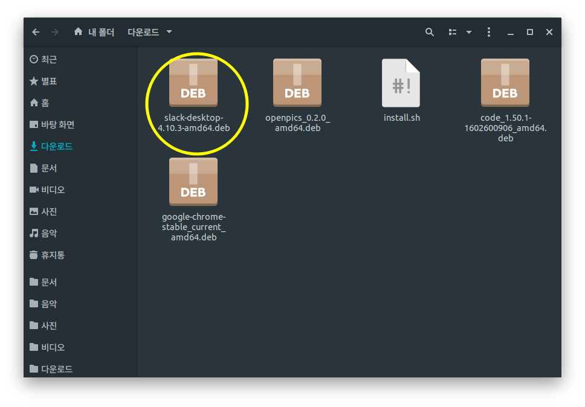Click the star icon for 별표
This screenshot has height=407, width=585.
tap(34, 81)
